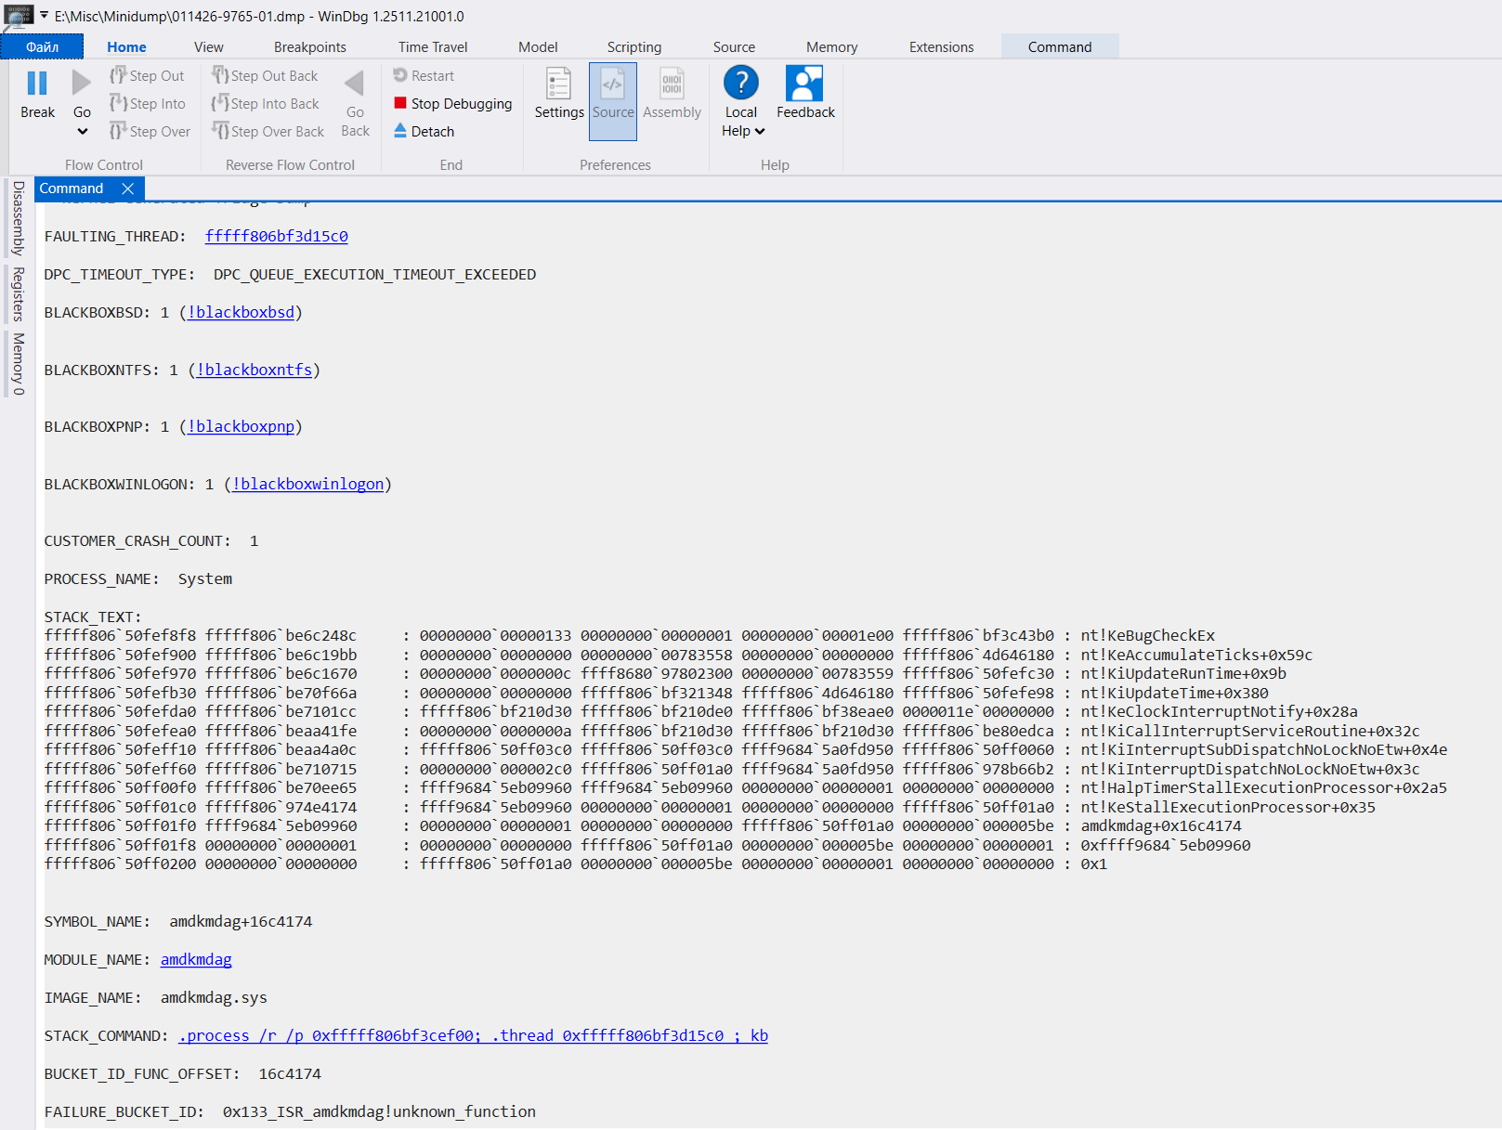Open the Settings preferences icon

[x=559, y=84]
